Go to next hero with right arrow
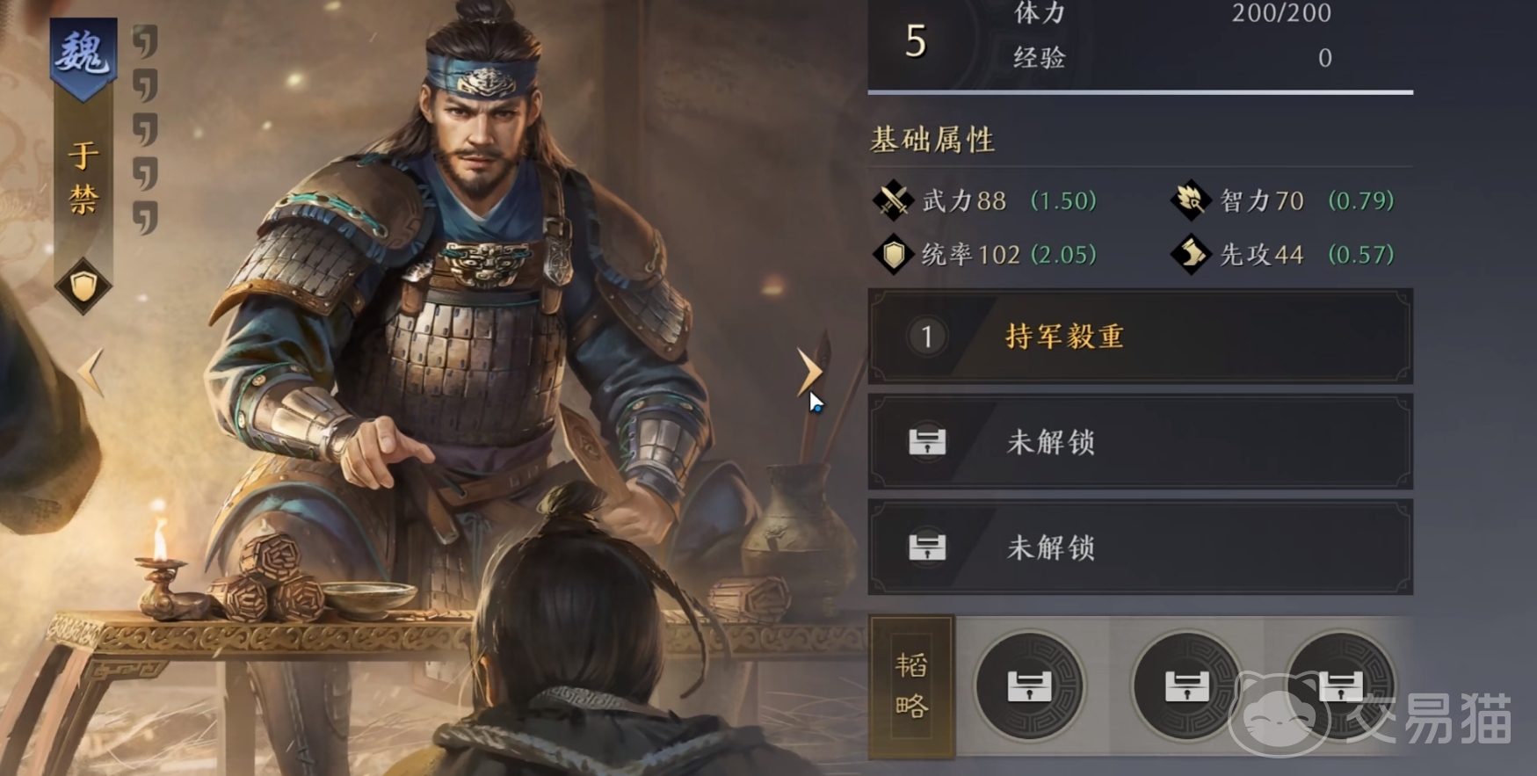The image size is (1537, 776). coord(809,373)
